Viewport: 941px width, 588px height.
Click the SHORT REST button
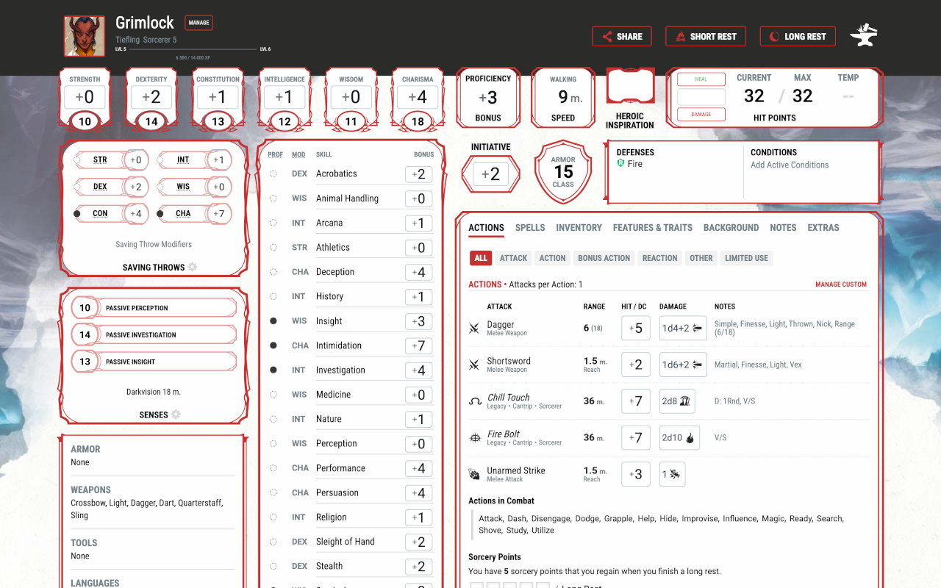[x=706, y=36]
